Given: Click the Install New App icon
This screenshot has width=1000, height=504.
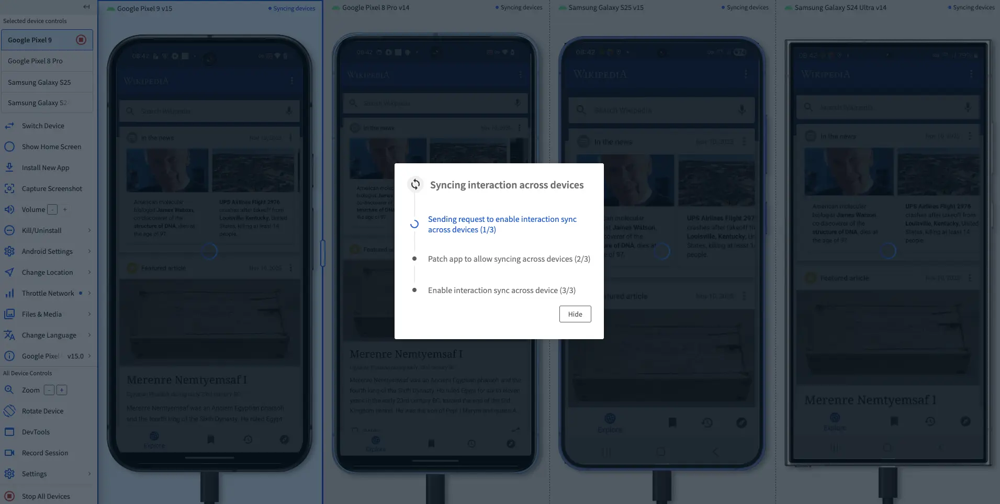Looking at the screenshot, I should pyautogui.click(x=9, y=167).
